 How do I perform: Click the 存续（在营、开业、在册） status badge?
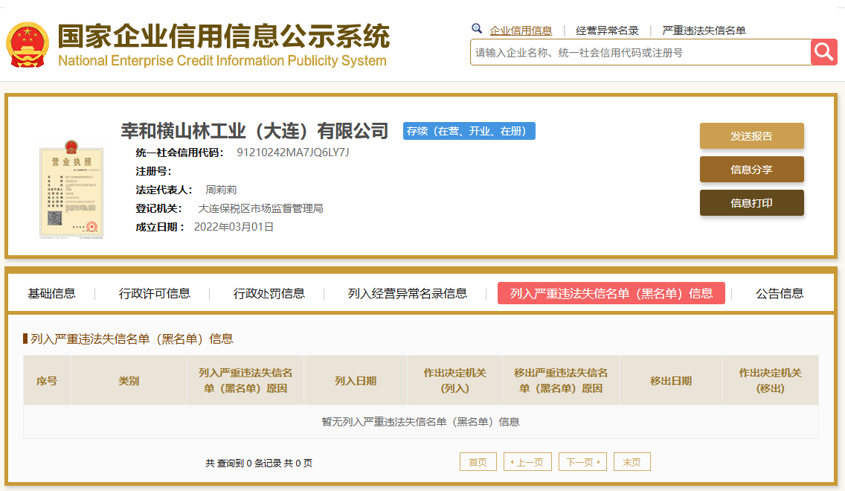[469, 131]
